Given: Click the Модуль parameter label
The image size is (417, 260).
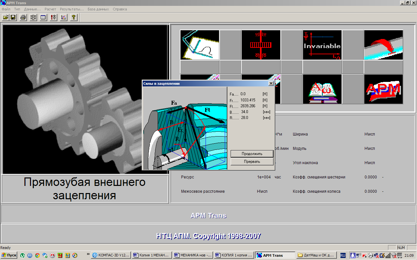Looking at the screenshot, I should tap(299, 149).
